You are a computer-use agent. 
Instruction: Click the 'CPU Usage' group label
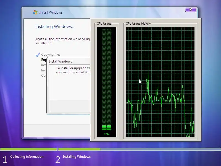tap(104, 24)
